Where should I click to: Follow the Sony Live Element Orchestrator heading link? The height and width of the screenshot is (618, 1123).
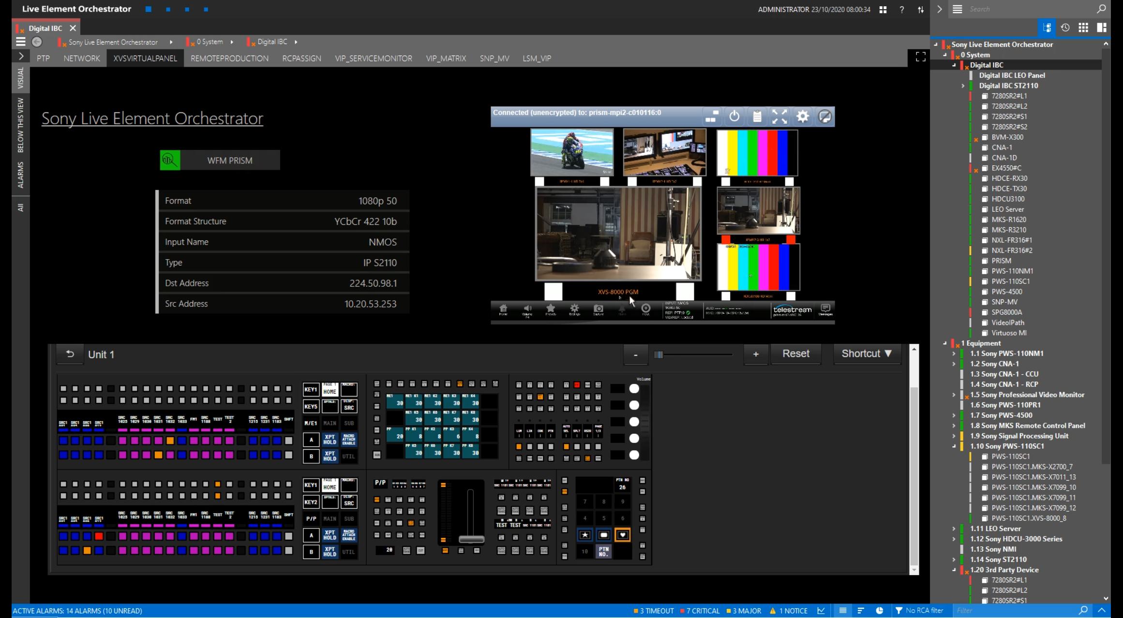coord(152,118)
